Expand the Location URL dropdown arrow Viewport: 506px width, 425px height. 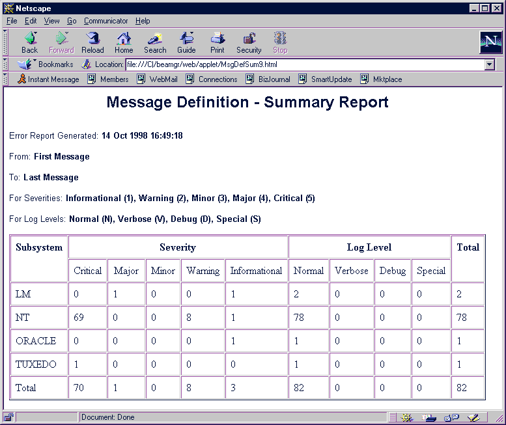(490, 64)
